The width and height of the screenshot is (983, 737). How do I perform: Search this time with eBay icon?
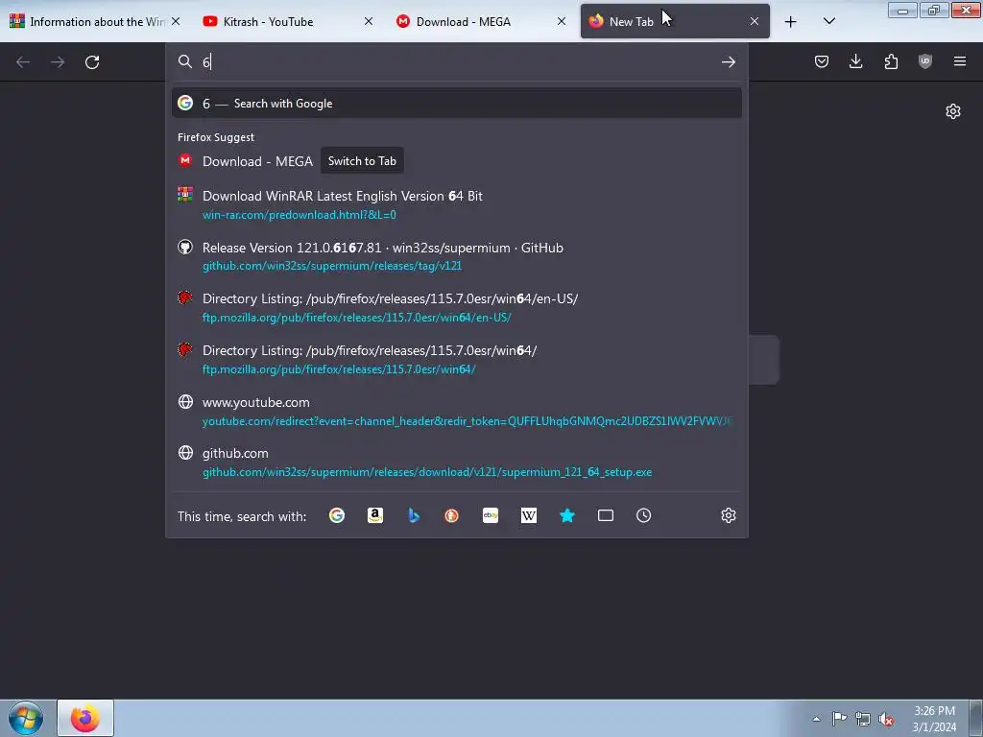tap(491, 515)
